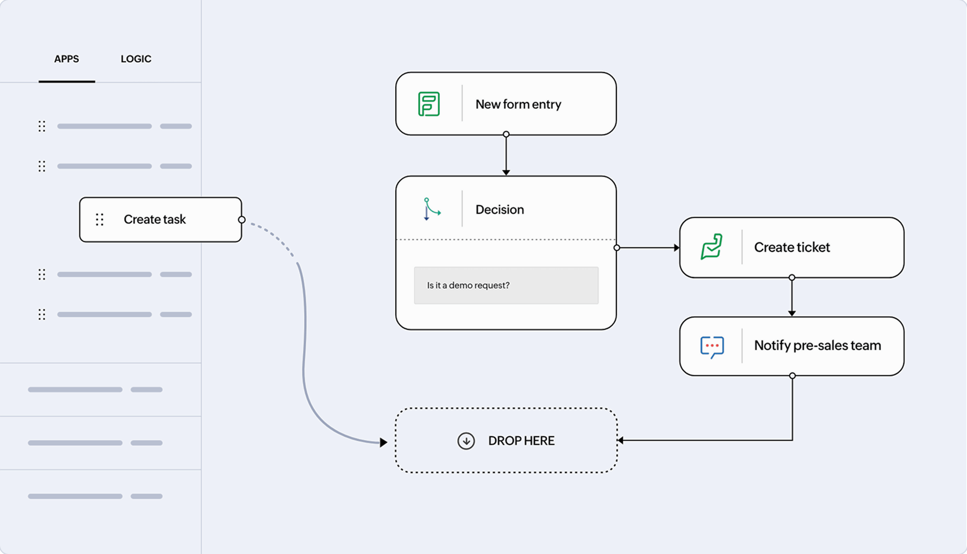Viewport: 967px width, 554px height.
Task: Select the Notify pre-sales team node
Action: (x=791, y=346)
